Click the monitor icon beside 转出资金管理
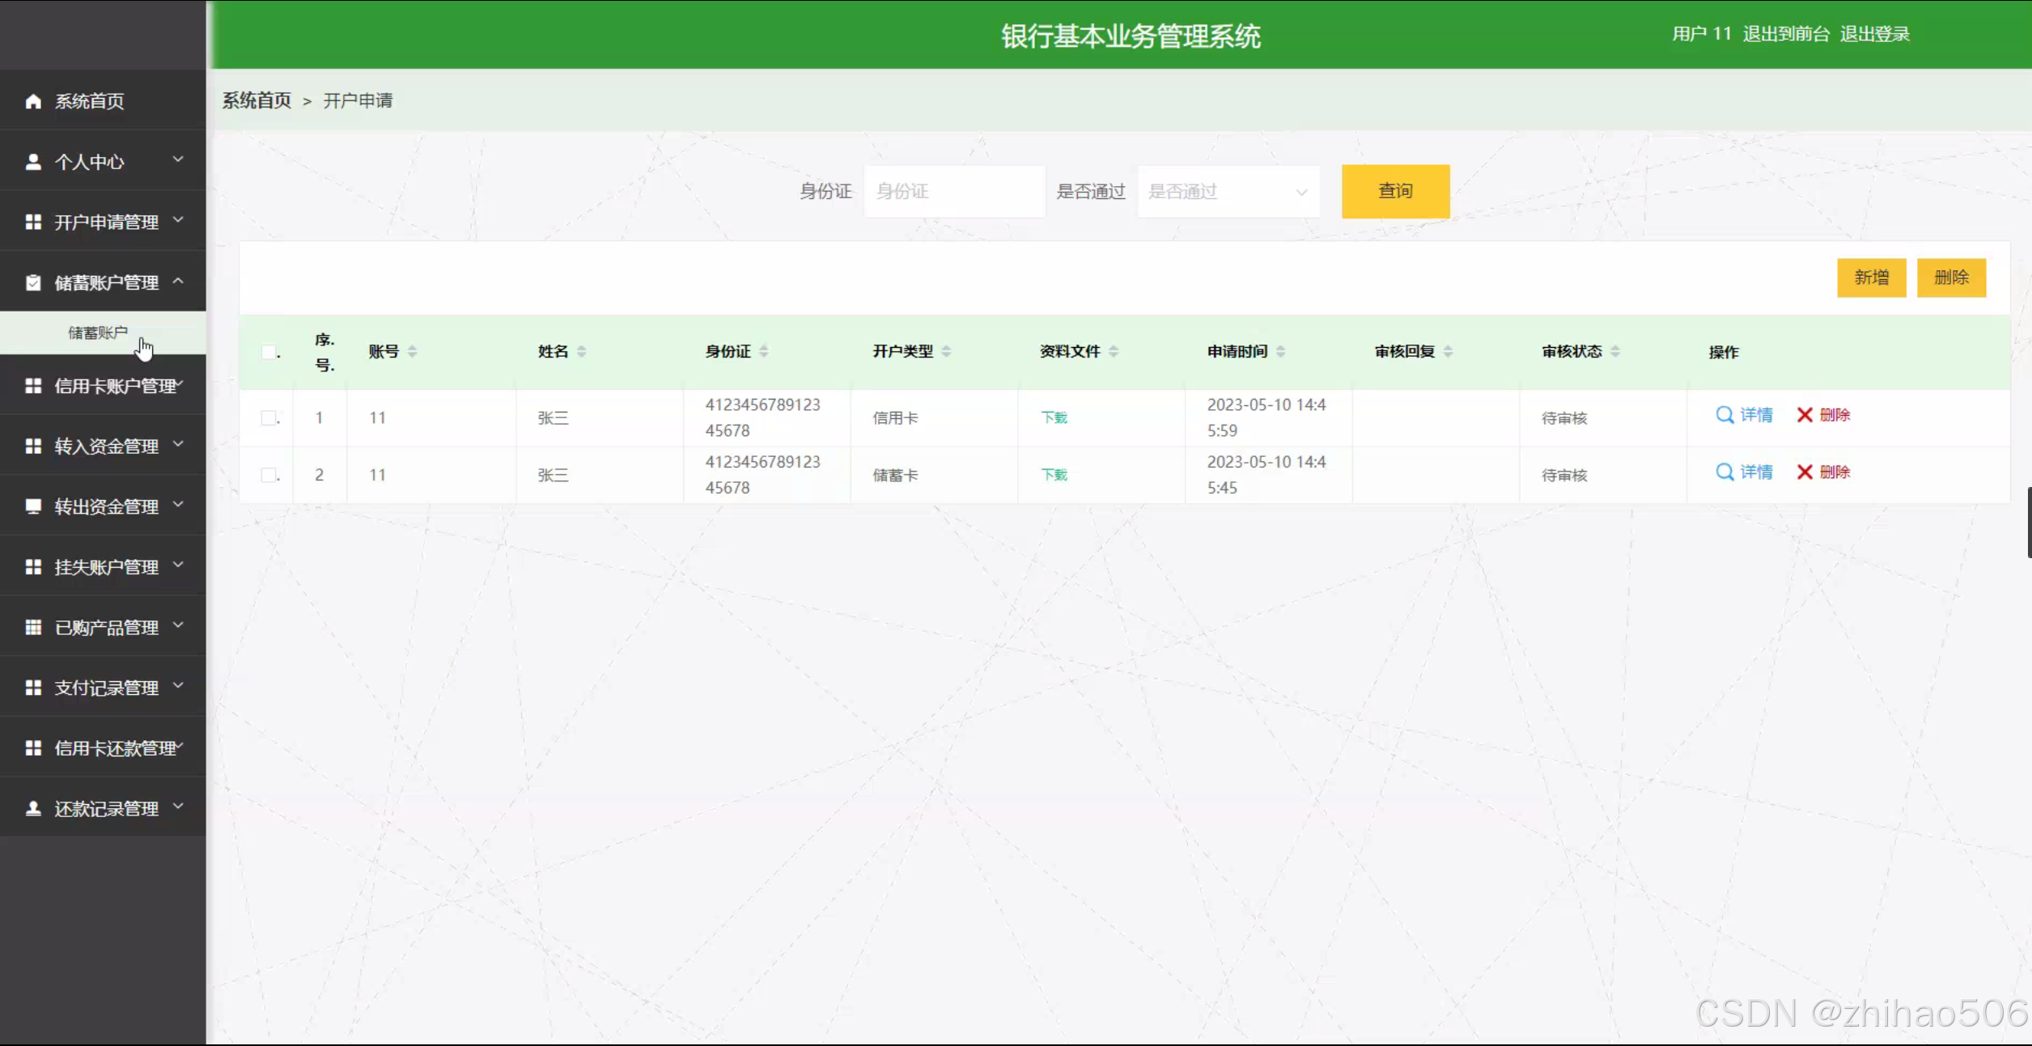 click(x=33, y=506)
